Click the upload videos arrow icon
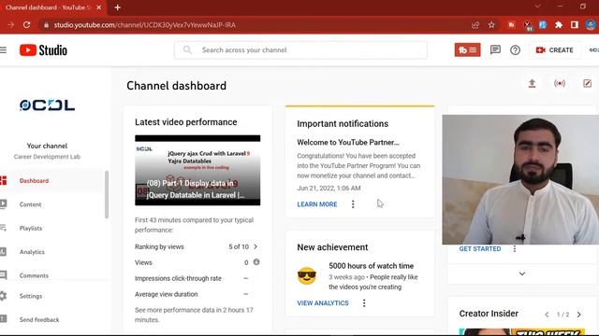The height and width of the screenshot is (336, 599). point(532,83)
